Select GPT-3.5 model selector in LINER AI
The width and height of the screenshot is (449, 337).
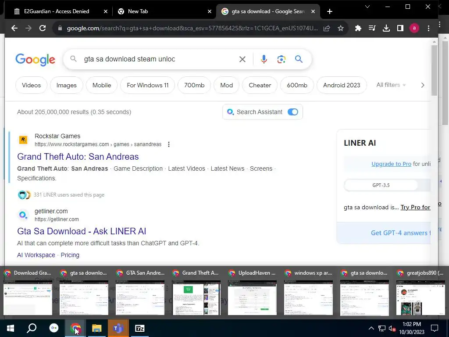(x=381, y=185)
